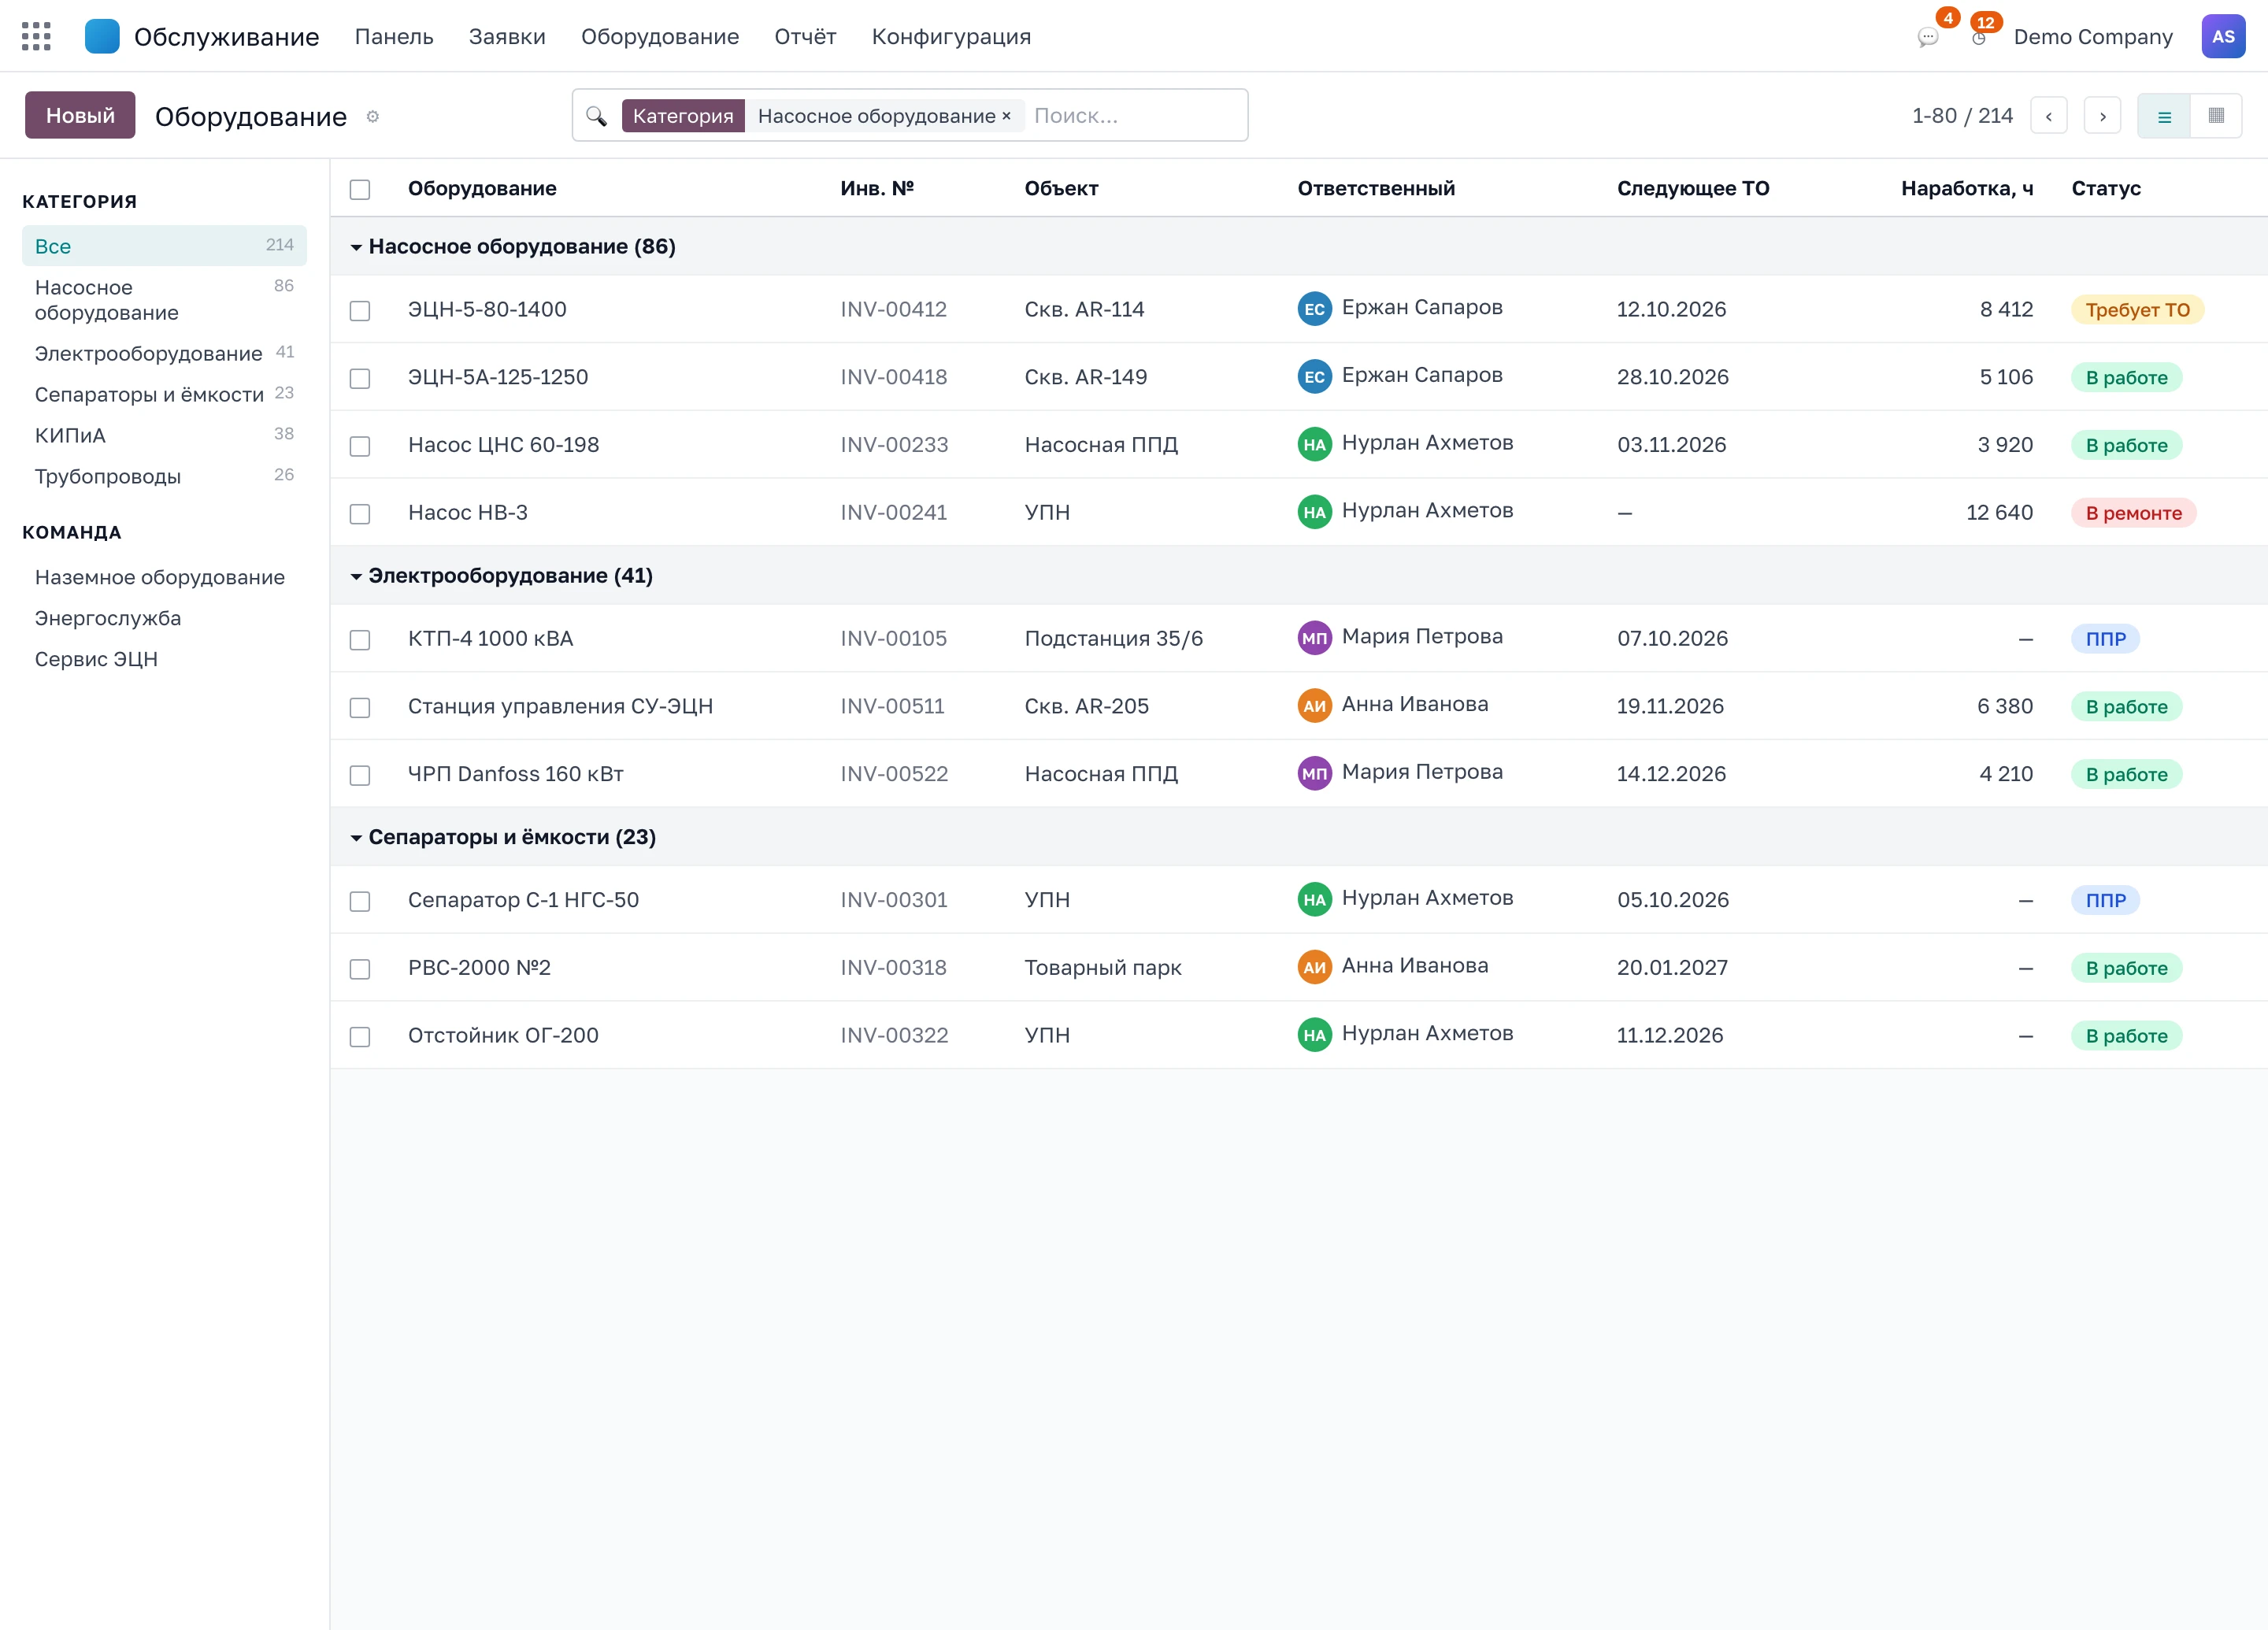Sort by the Следующее ТО column header

(1693, 188)
